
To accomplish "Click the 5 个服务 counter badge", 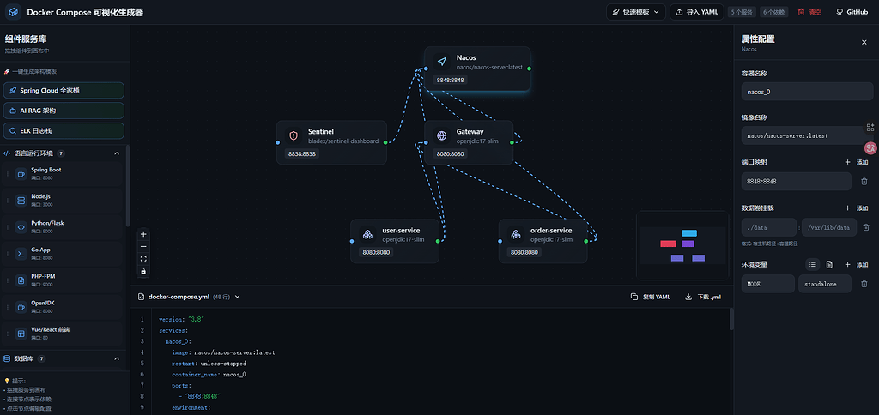I will point(743,12).
